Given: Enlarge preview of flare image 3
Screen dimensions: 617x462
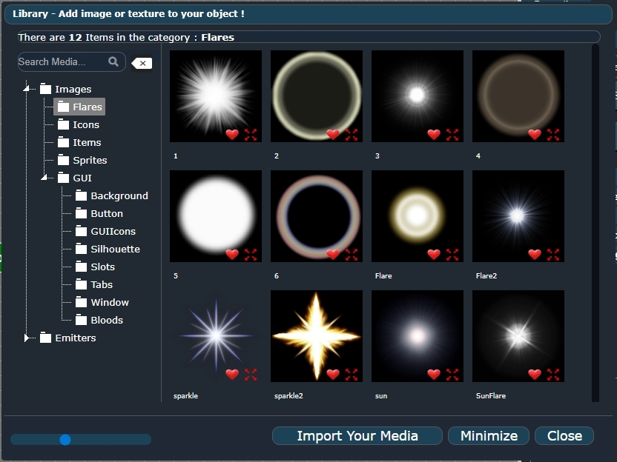Looking at the screenshot, I should click(x=452, y=135).
